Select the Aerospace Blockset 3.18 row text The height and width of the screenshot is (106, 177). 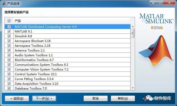tap(32, 41)
